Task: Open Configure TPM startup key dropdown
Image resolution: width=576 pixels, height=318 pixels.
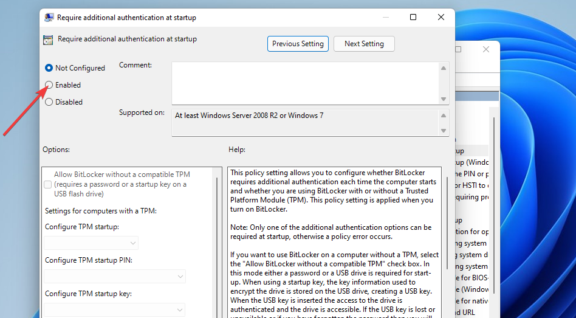Action: point(115,309)
